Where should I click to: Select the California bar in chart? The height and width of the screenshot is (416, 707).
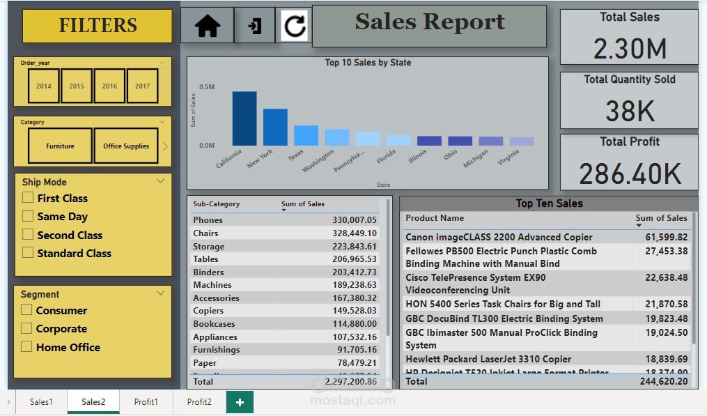[x=244, y=118]
